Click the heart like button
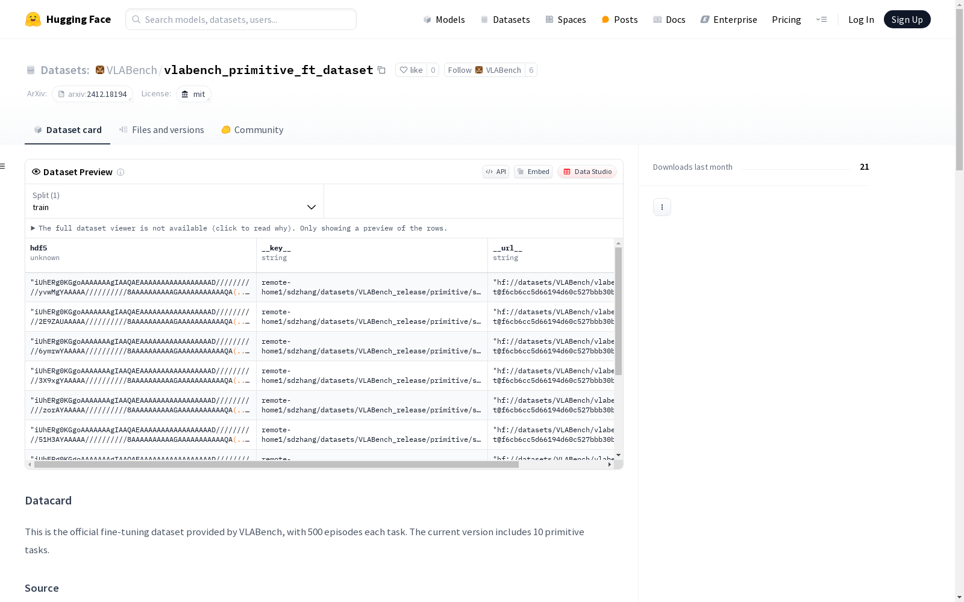Viewport: 964px width, 602px height. [411, 70]
